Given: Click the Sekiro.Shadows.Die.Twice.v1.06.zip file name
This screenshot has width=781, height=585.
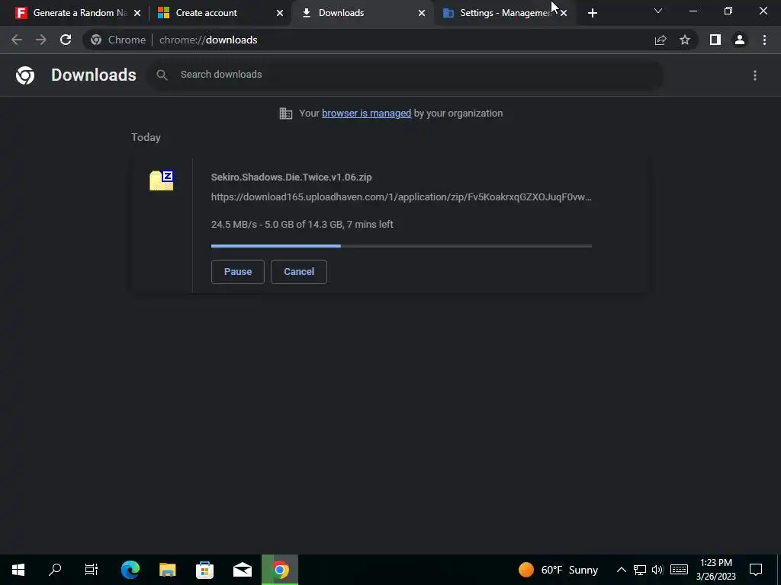Looking at the screenshot, I should (x=291, y=177).
